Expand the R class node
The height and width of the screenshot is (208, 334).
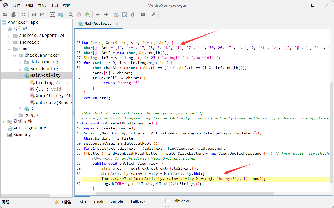pos(20,108)
